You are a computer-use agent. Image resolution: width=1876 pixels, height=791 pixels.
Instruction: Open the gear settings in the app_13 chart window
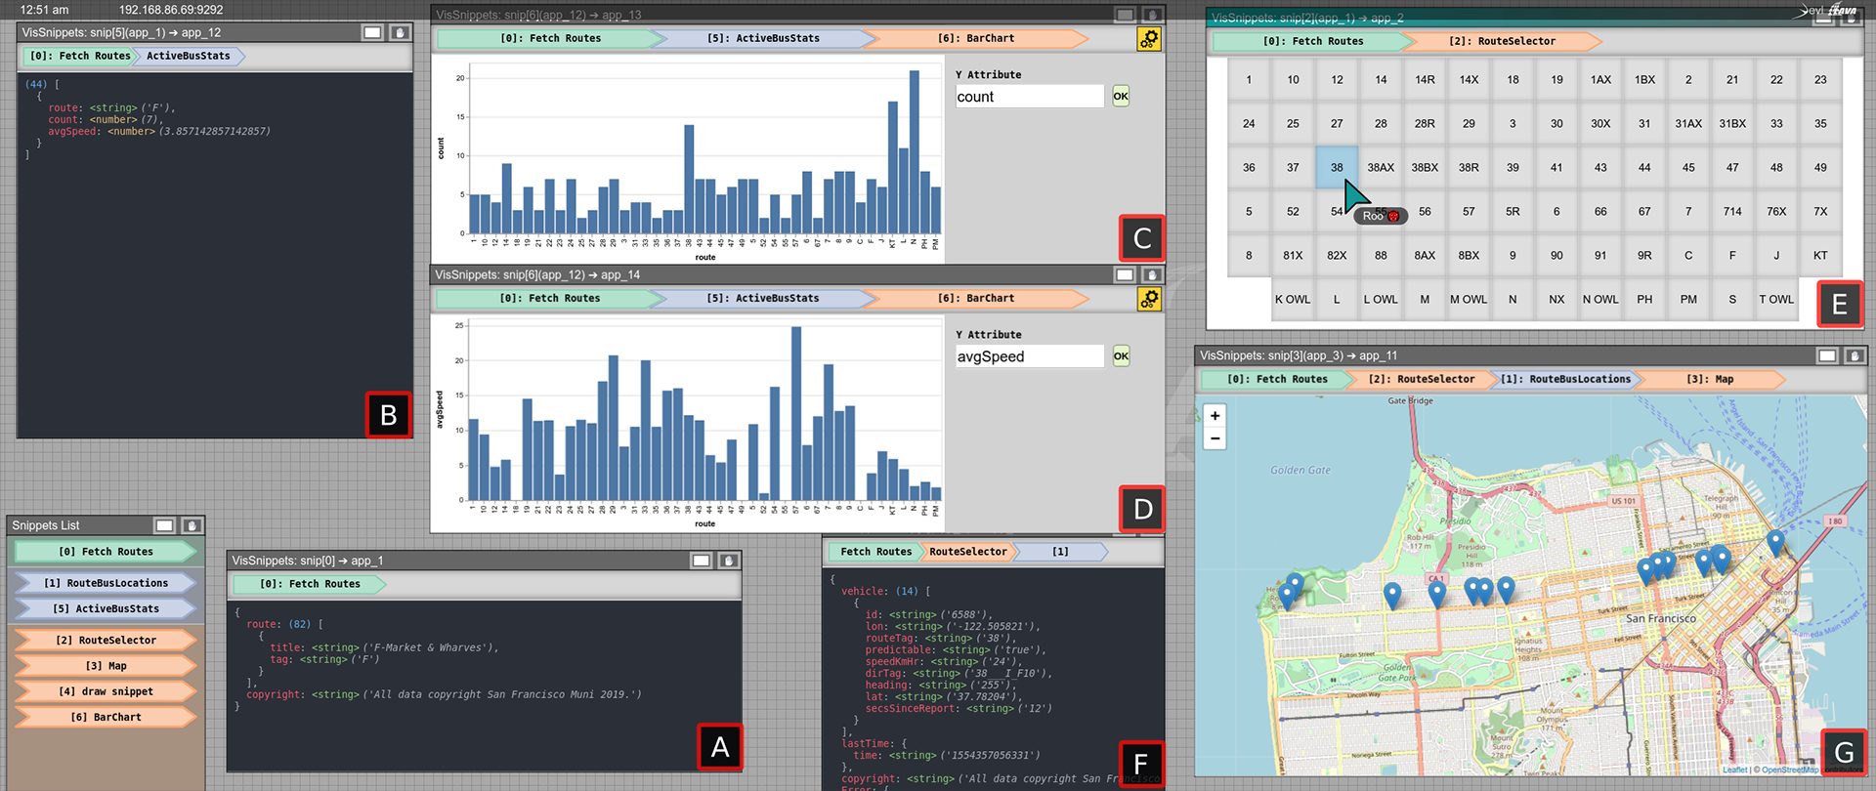(1149, 39)
